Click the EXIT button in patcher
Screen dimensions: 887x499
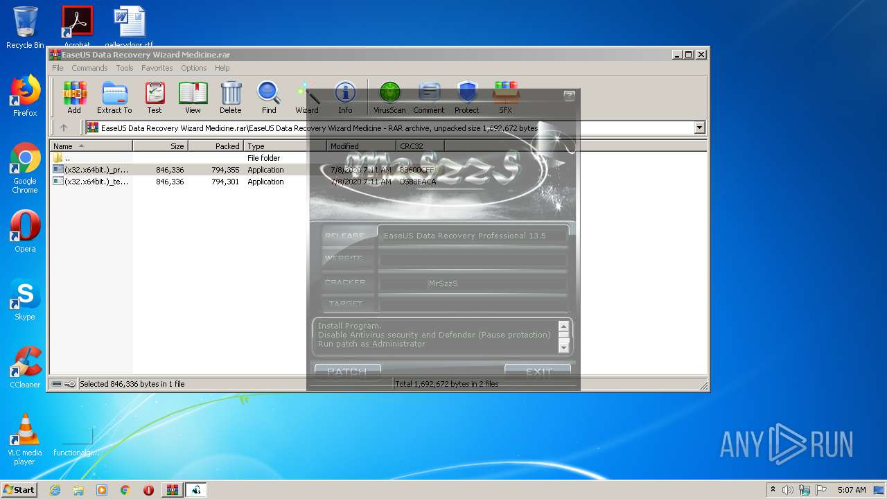click(538, 372)
